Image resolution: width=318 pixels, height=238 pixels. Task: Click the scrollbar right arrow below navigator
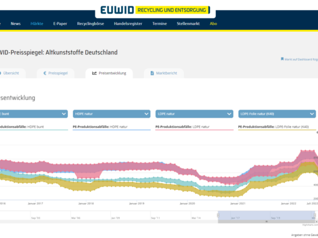(x=317, y=222)
